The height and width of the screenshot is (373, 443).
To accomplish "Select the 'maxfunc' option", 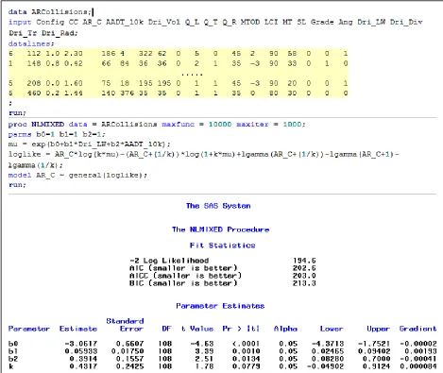I will [179, 125].
